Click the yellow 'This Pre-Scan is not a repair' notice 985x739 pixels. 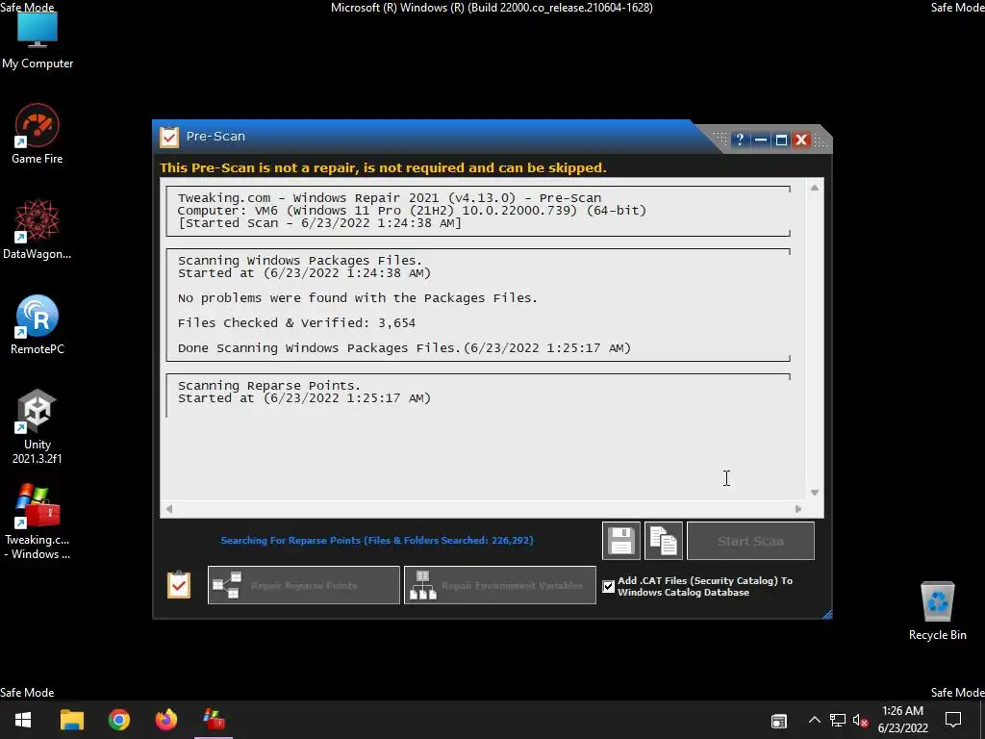coord(383,167)
